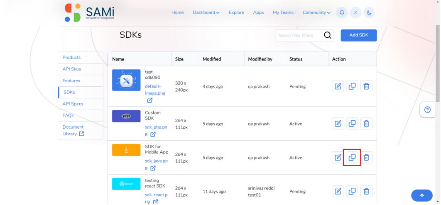
Task: Clone the test sdk090 SDK
Action: click(x=352, y=86)
